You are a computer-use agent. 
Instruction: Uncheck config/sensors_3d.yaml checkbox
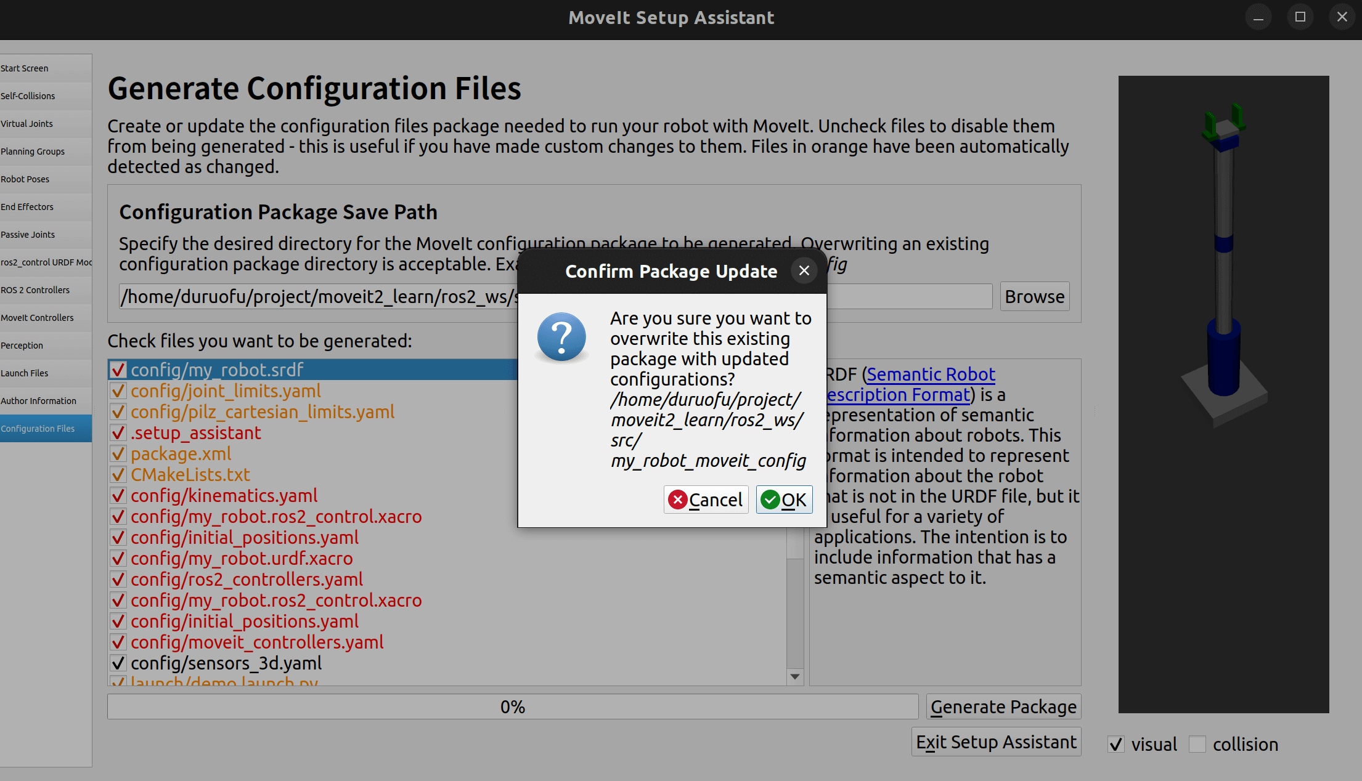click(118, 663)
